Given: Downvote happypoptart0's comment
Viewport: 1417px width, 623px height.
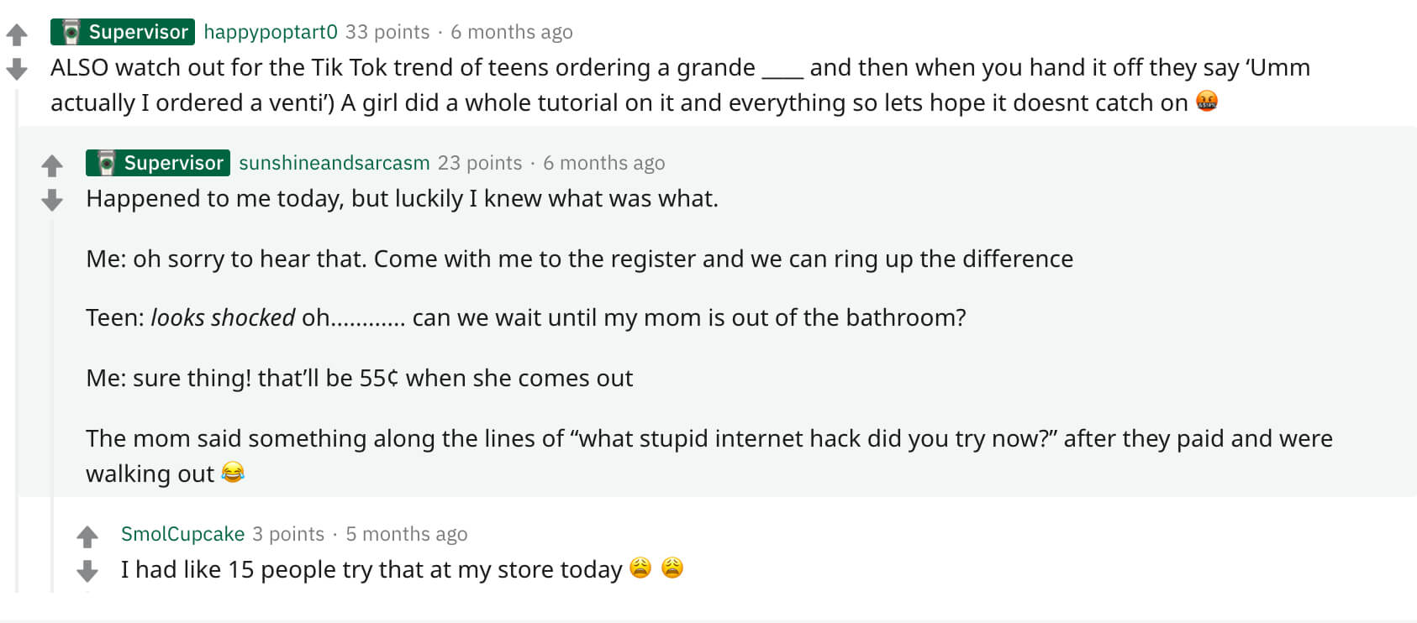Looking at the screenshot, I should coord(17,68).
